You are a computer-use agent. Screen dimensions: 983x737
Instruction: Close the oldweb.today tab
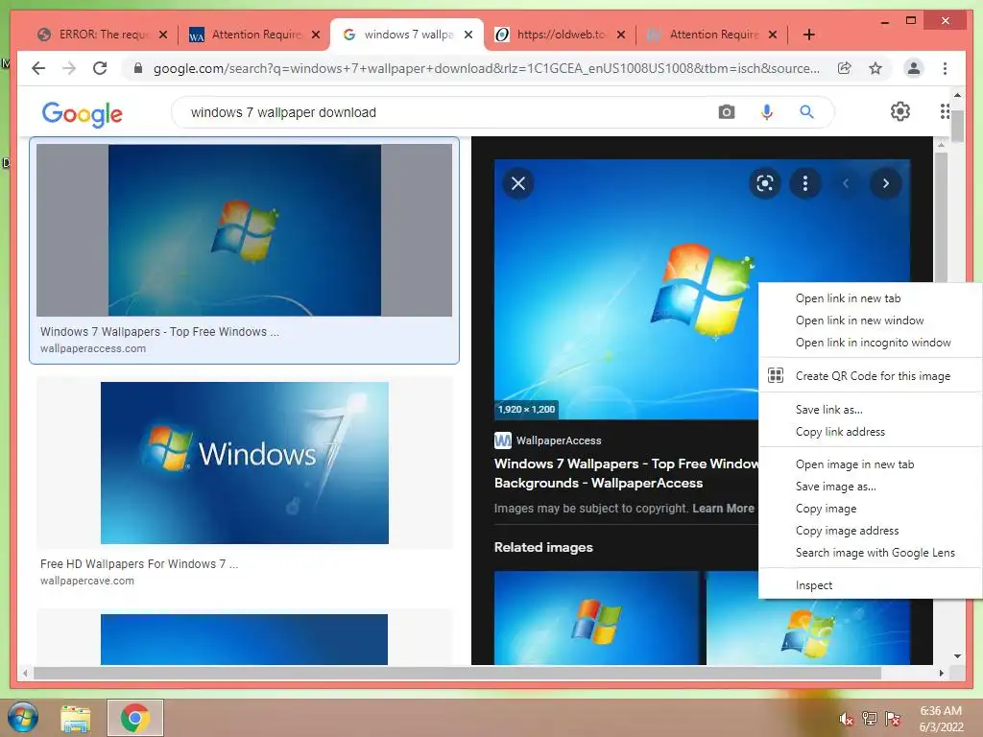[621, 35]
